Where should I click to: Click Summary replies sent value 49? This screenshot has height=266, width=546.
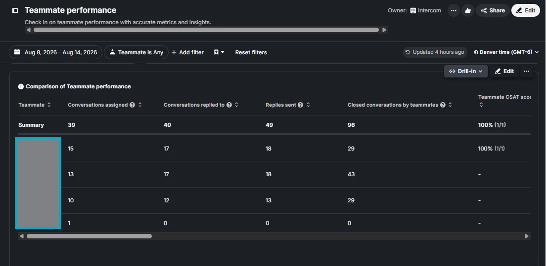pos(269,125)
